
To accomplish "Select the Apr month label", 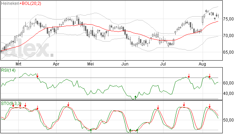I will (56, 64).
